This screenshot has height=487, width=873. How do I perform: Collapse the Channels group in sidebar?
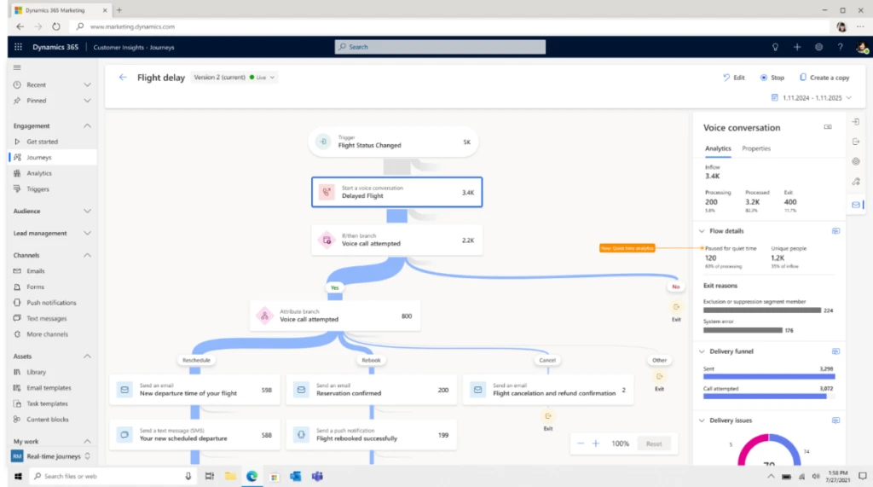point(87,255)
